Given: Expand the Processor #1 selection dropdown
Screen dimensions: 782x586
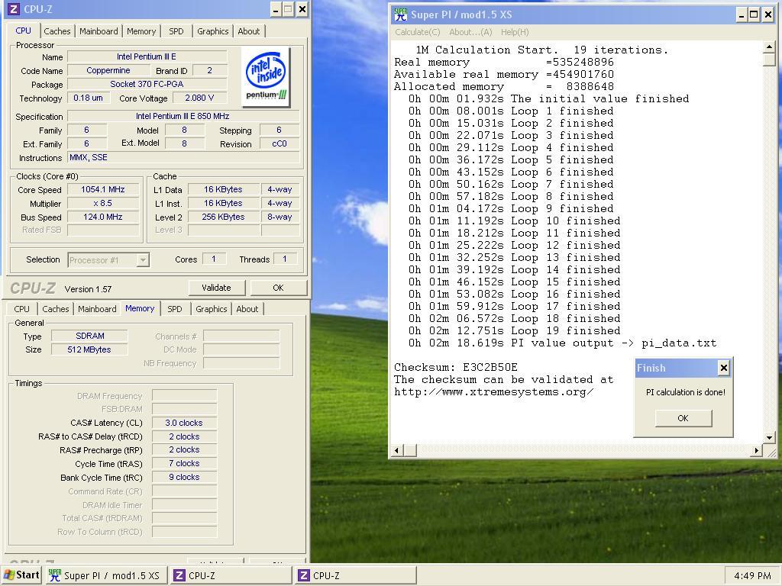Looking at the screenshot, I should tap(143, 260).
